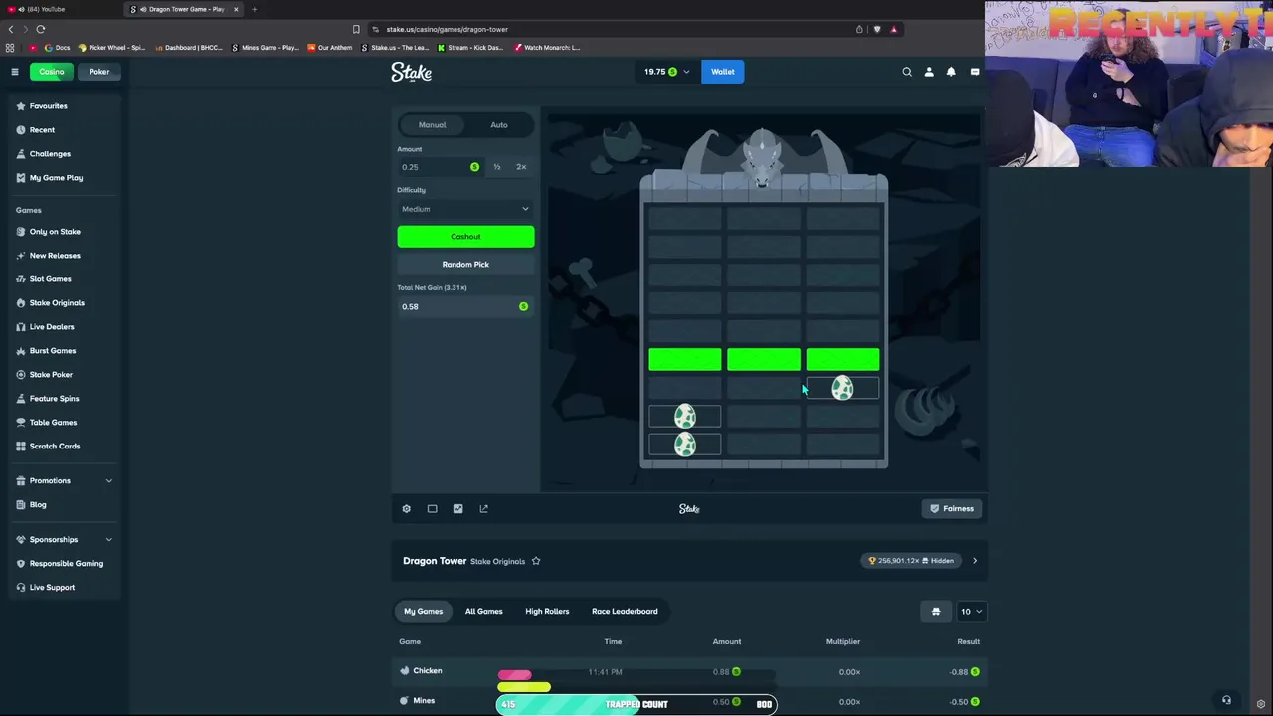Open live stats chart icon
Screen dimensions: 1273x716
[457, 509]
